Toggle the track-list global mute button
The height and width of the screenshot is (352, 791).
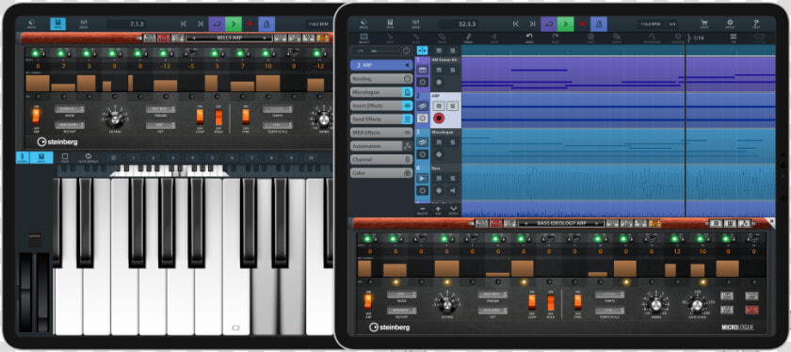click(439, 51)
